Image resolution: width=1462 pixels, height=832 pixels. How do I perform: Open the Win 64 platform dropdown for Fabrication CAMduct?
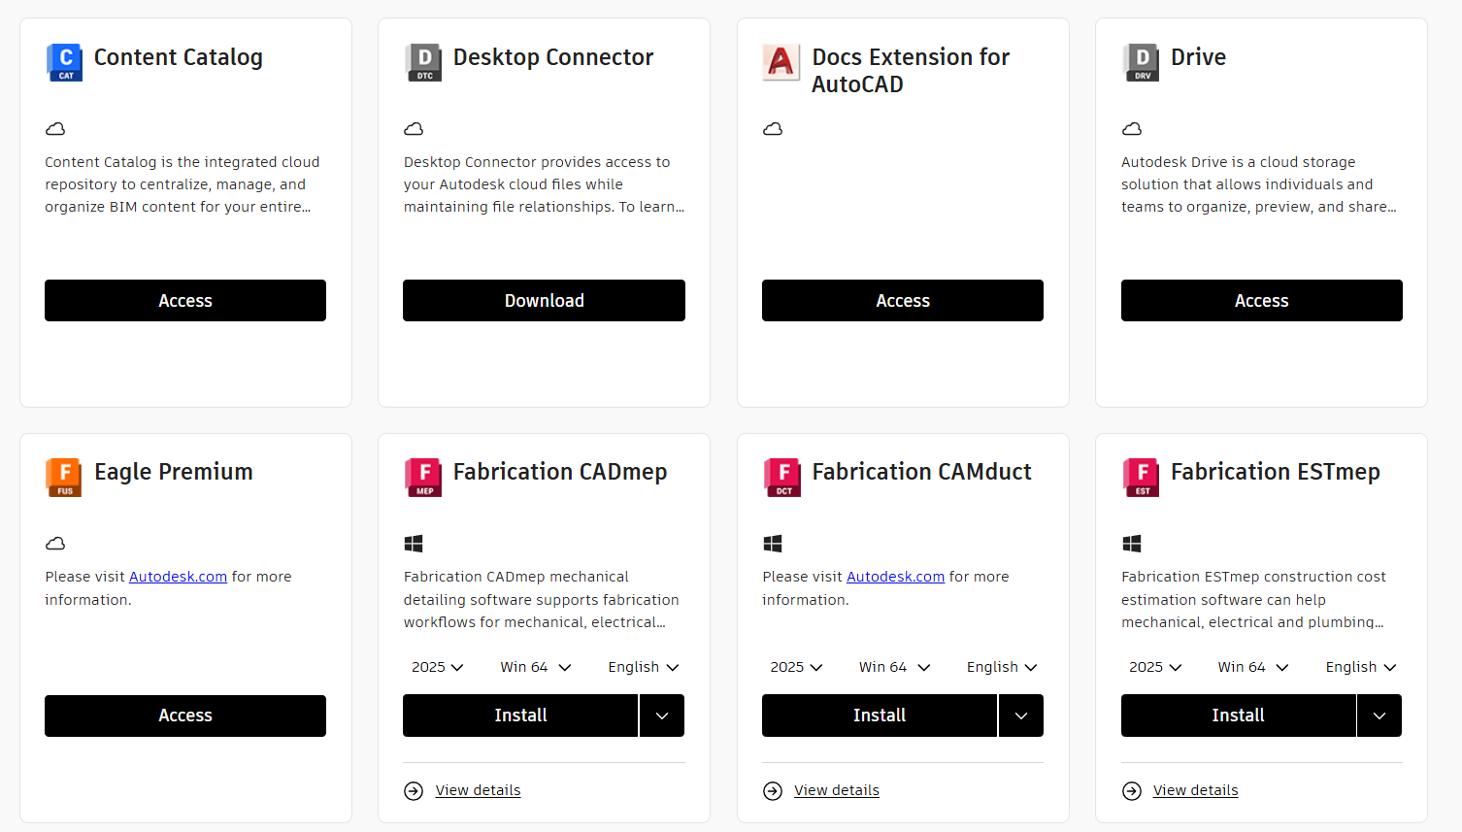click(894, 667)
